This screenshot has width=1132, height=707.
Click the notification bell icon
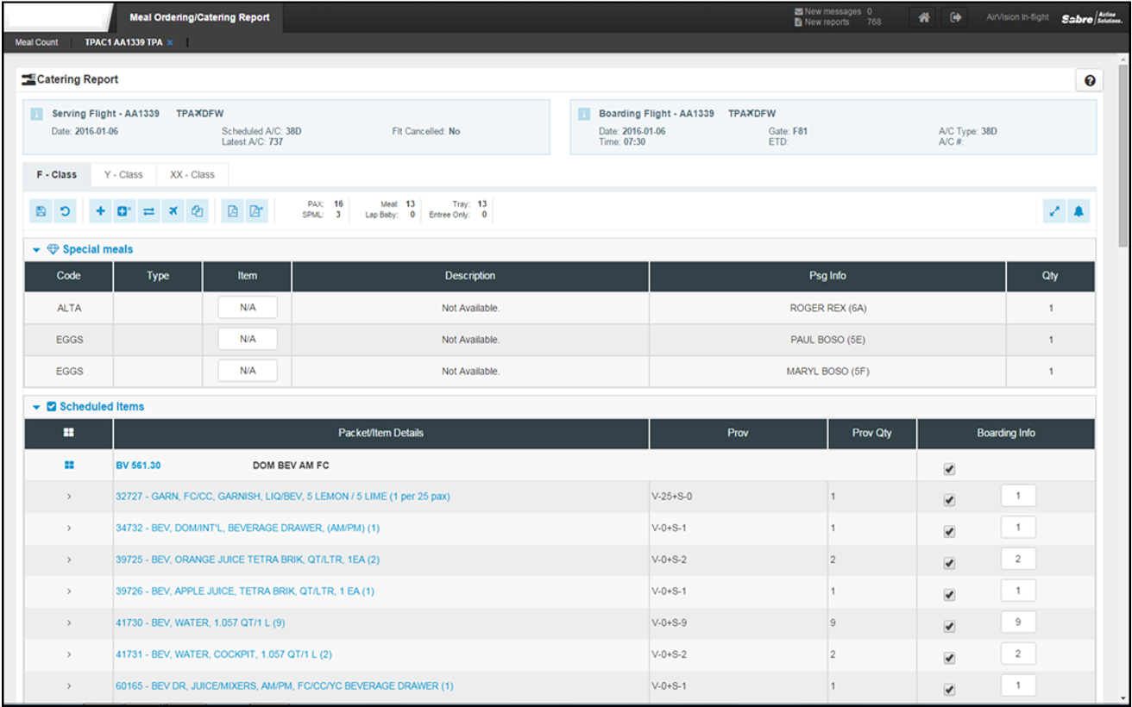(x=1078, y=211)
